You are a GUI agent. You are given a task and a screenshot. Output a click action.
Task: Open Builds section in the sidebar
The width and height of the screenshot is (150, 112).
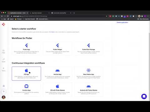(x=3, y=60)
